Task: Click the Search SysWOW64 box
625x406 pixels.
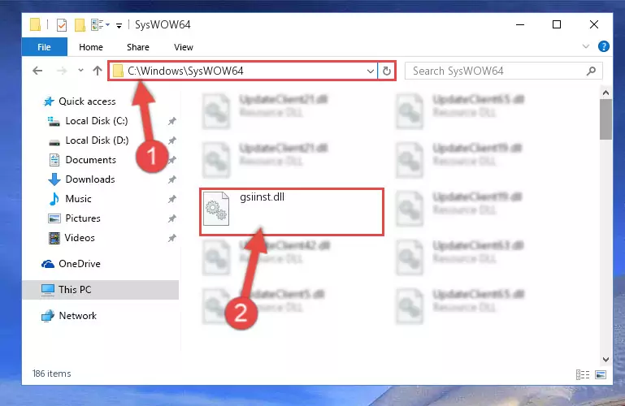Action: [503, 71]
